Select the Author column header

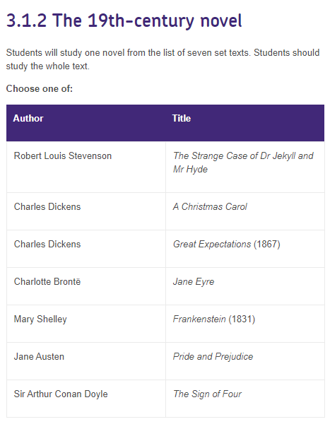click(x=28, y=119)
